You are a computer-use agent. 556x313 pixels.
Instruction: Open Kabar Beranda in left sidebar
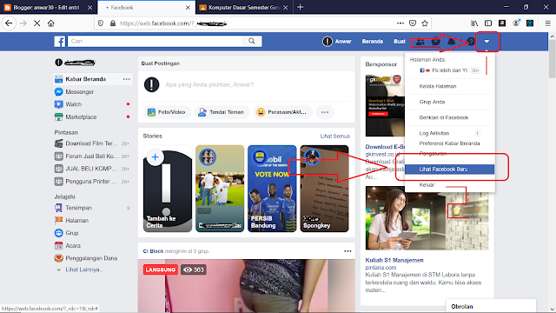coord(85,79)
